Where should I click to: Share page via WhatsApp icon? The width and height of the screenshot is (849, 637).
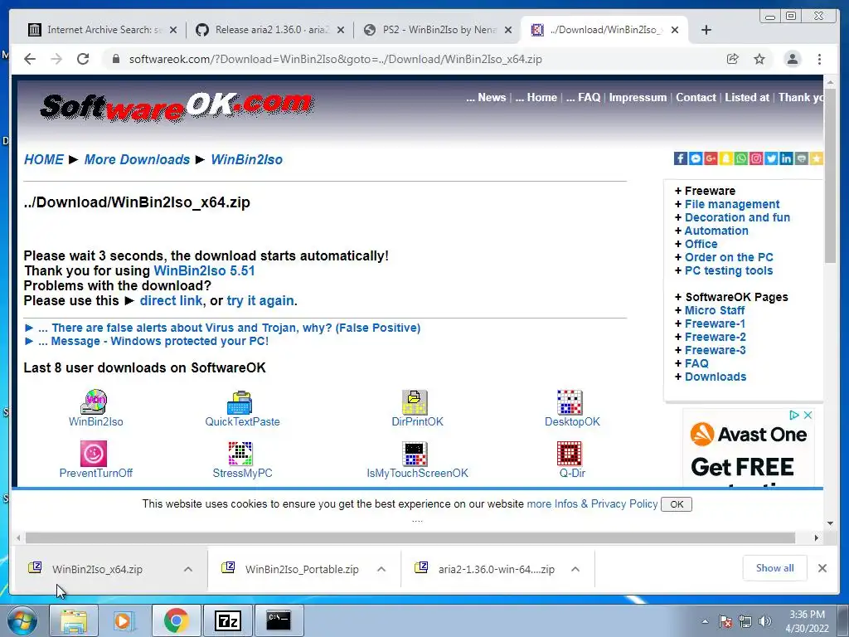[741, 158]
